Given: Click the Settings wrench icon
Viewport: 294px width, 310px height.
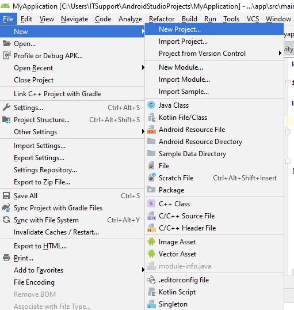Looking at the screenshot, I should (x=6, y=107).
